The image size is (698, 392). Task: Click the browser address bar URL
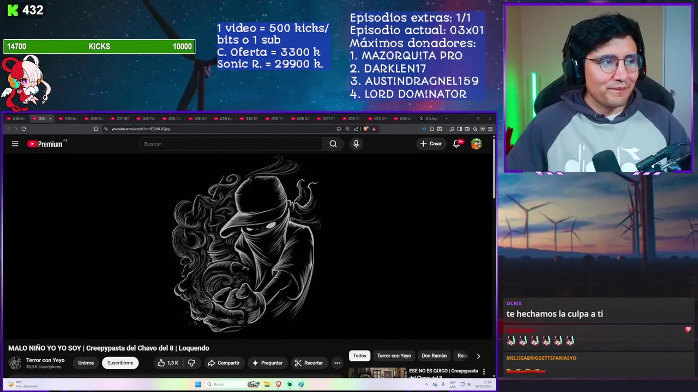click(x=141, y=129)
